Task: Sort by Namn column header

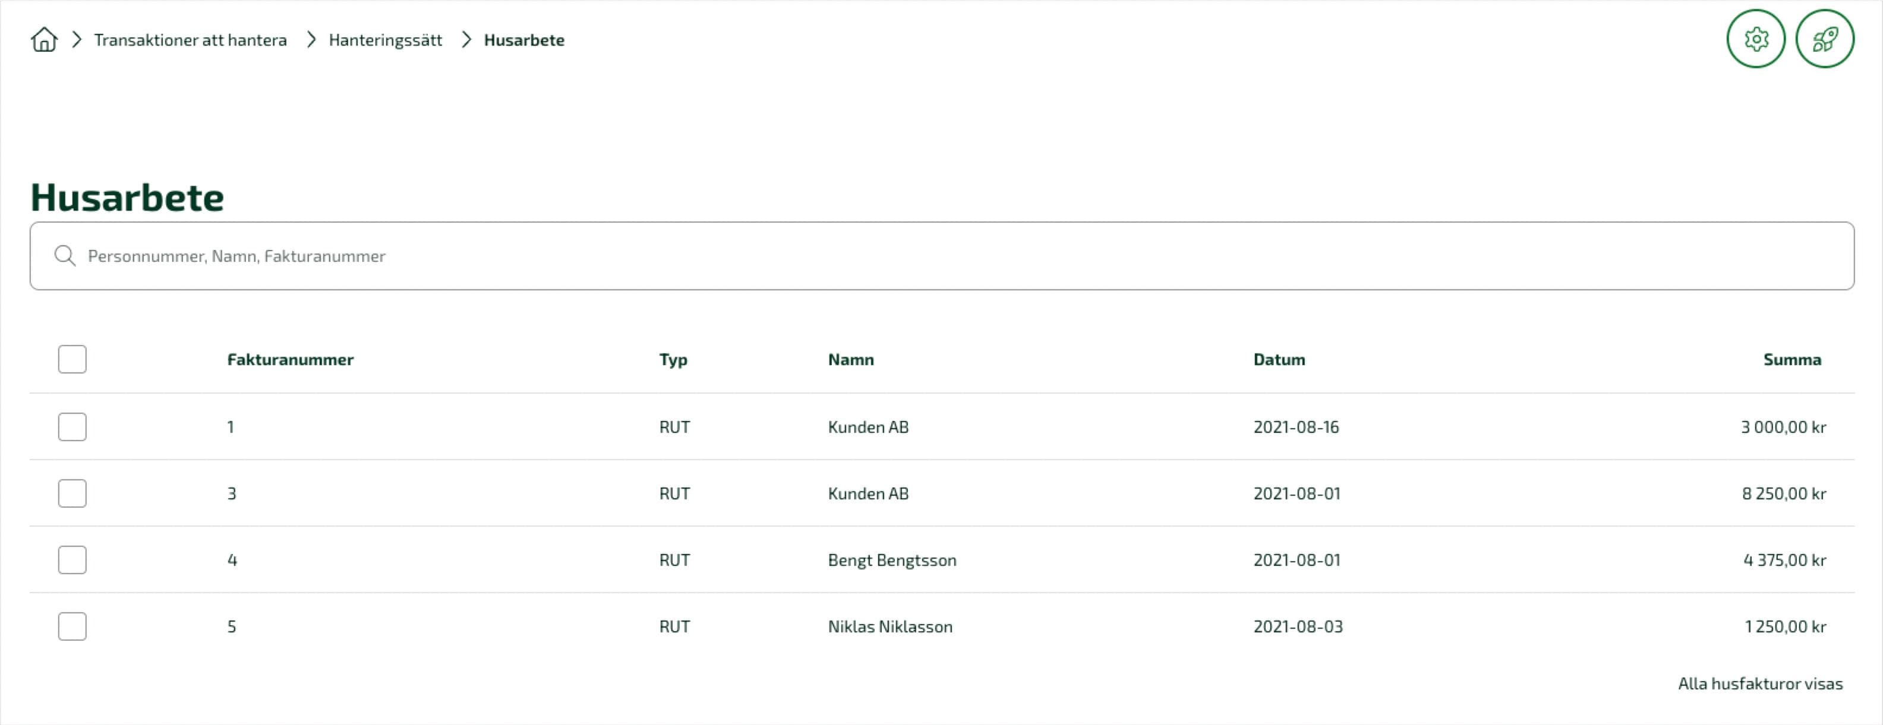Action: tap(850, 359)
